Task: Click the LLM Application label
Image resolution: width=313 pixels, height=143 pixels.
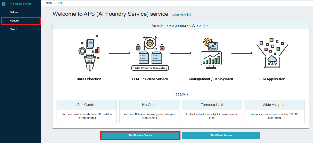Action: (x=272, y=79)
